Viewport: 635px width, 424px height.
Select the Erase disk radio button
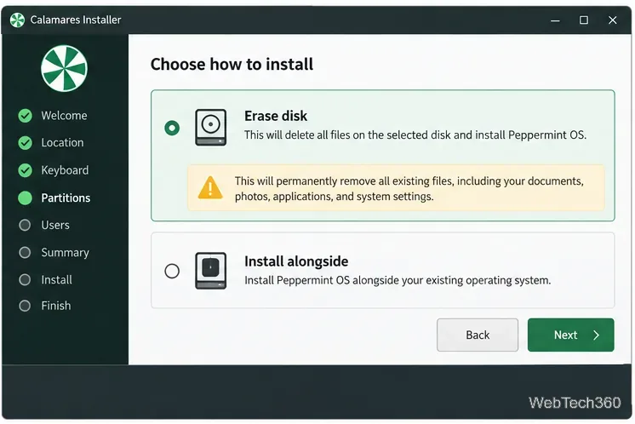(x=172, y=128)
